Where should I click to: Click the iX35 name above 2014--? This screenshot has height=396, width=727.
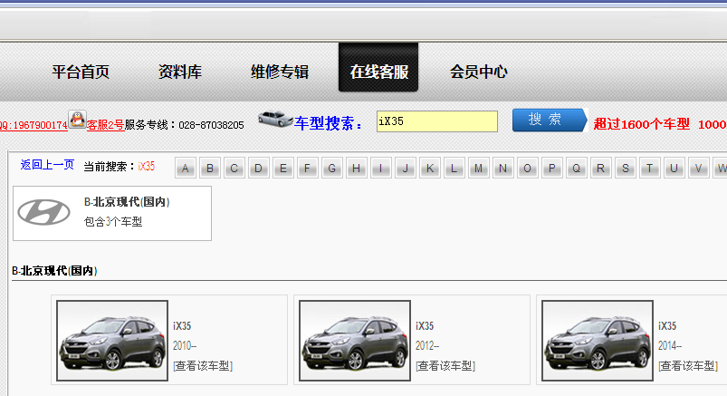click(x=667, y=326)
